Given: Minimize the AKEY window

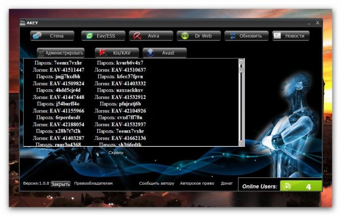Looking at the screenshot, I should pos(309,23).
